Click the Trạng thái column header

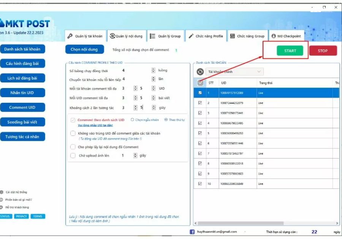click(294, 83)
